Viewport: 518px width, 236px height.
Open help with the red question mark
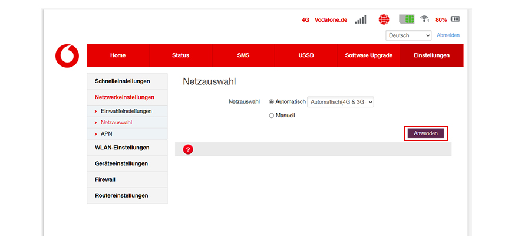188,149
